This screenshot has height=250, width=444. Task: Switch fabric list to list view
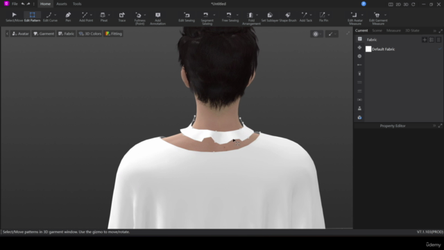[438, 40]
